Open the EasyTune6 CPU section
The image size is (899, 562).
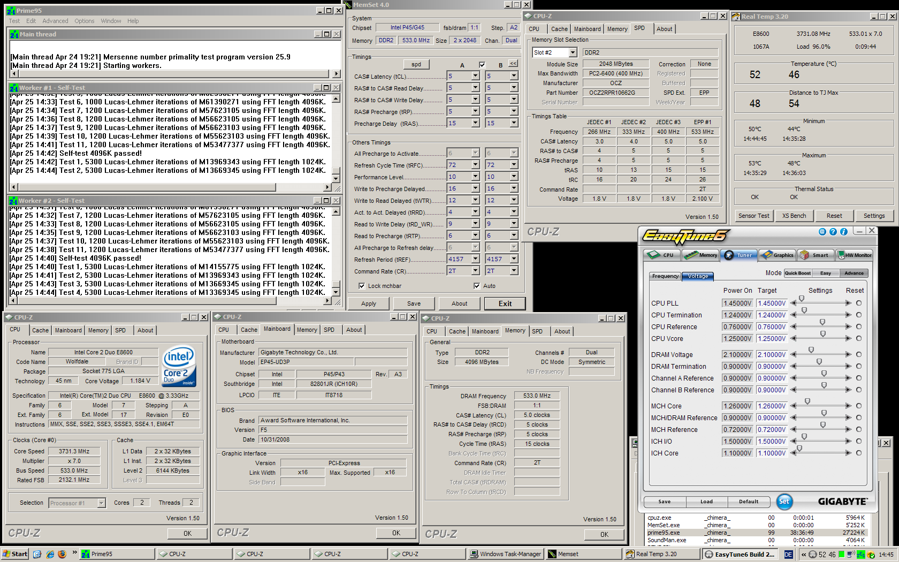[661, 255]
